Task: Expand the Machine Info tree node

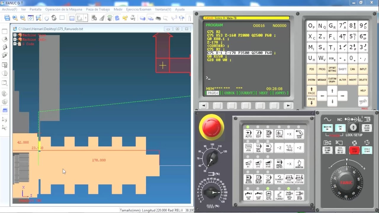Action: (15, 39)
